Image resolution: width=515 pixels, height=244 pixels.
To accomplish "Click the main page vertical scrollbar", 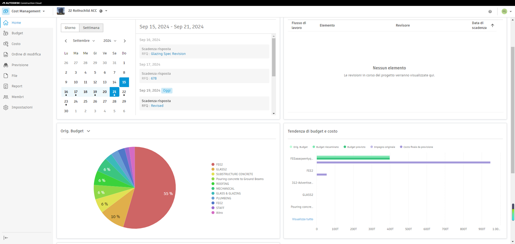I will coord(513,110).
